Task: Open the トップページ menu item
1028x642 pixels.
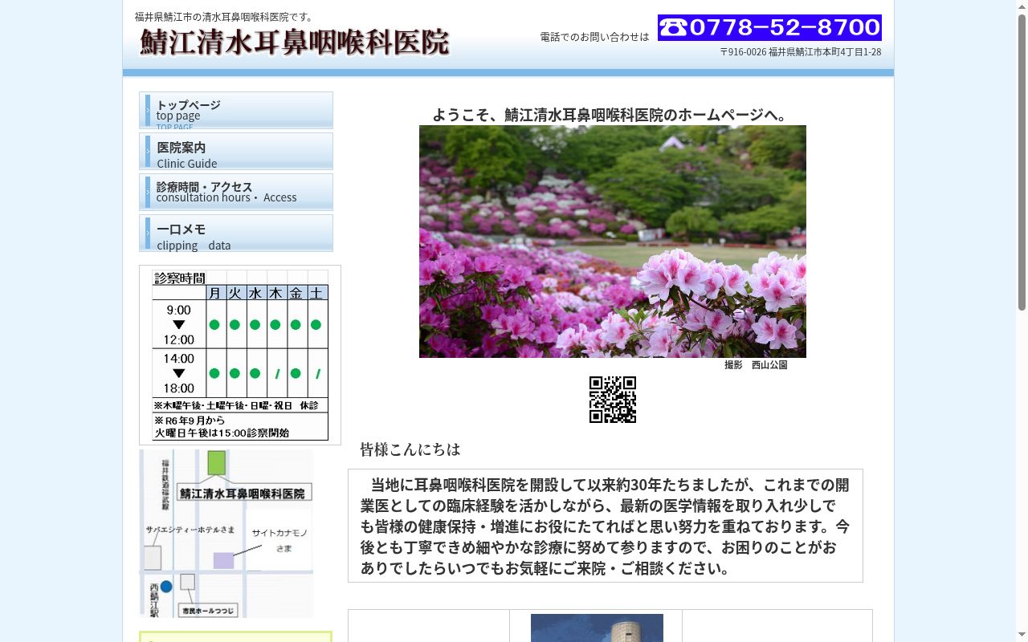Action: [236, 111]
